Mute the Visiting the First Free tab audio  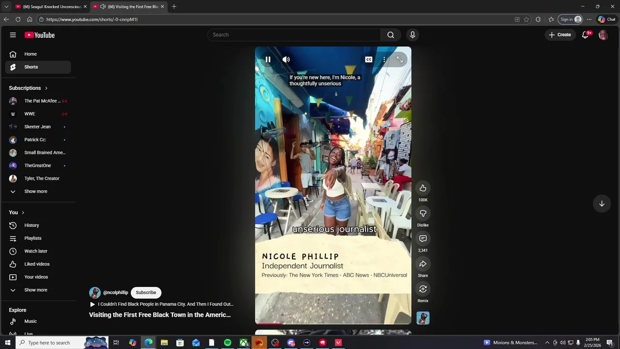point(103,7)
